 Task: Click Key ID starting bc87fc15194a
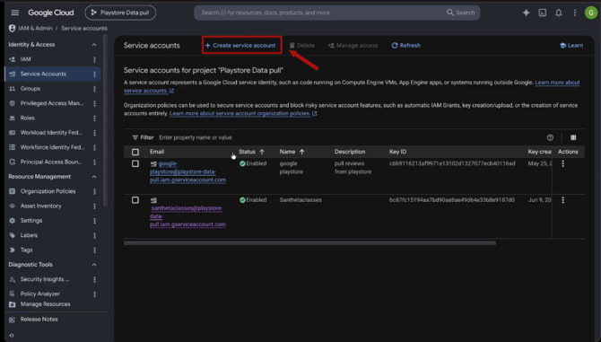click(452, 200)
